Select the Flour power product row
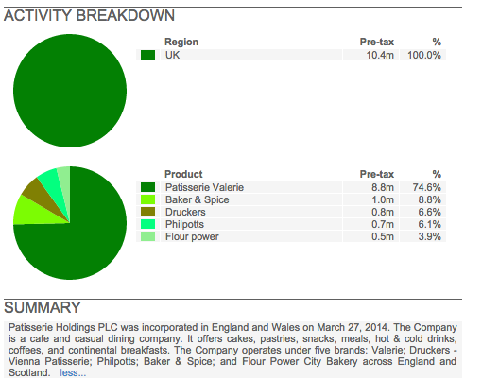 tap(291, 236)
